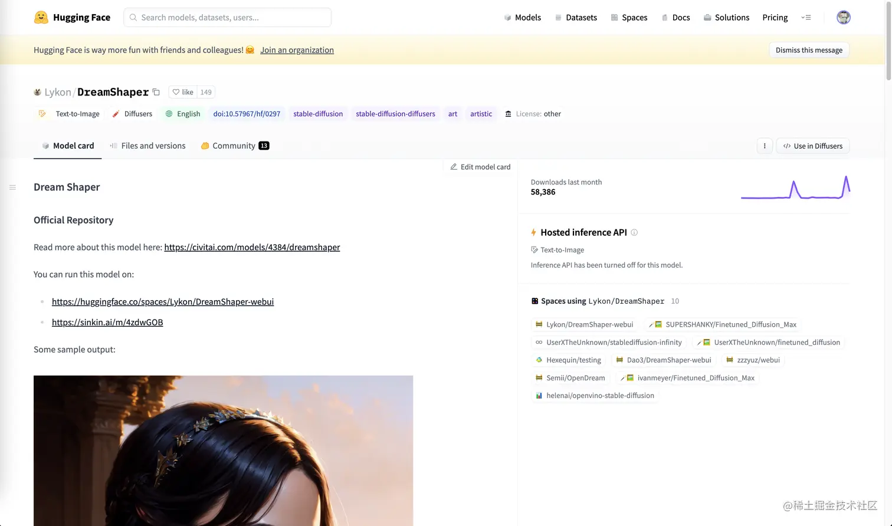This screenshot has width=892, height=526.
Task: Open the doi:10.57967/hf/0297 tag
Action: coord(247,114)
